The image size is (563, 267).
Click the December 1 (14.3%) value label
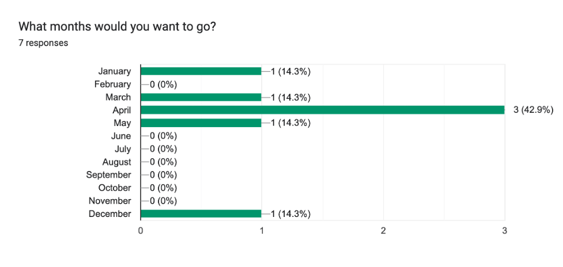click(x=290, y=214)
